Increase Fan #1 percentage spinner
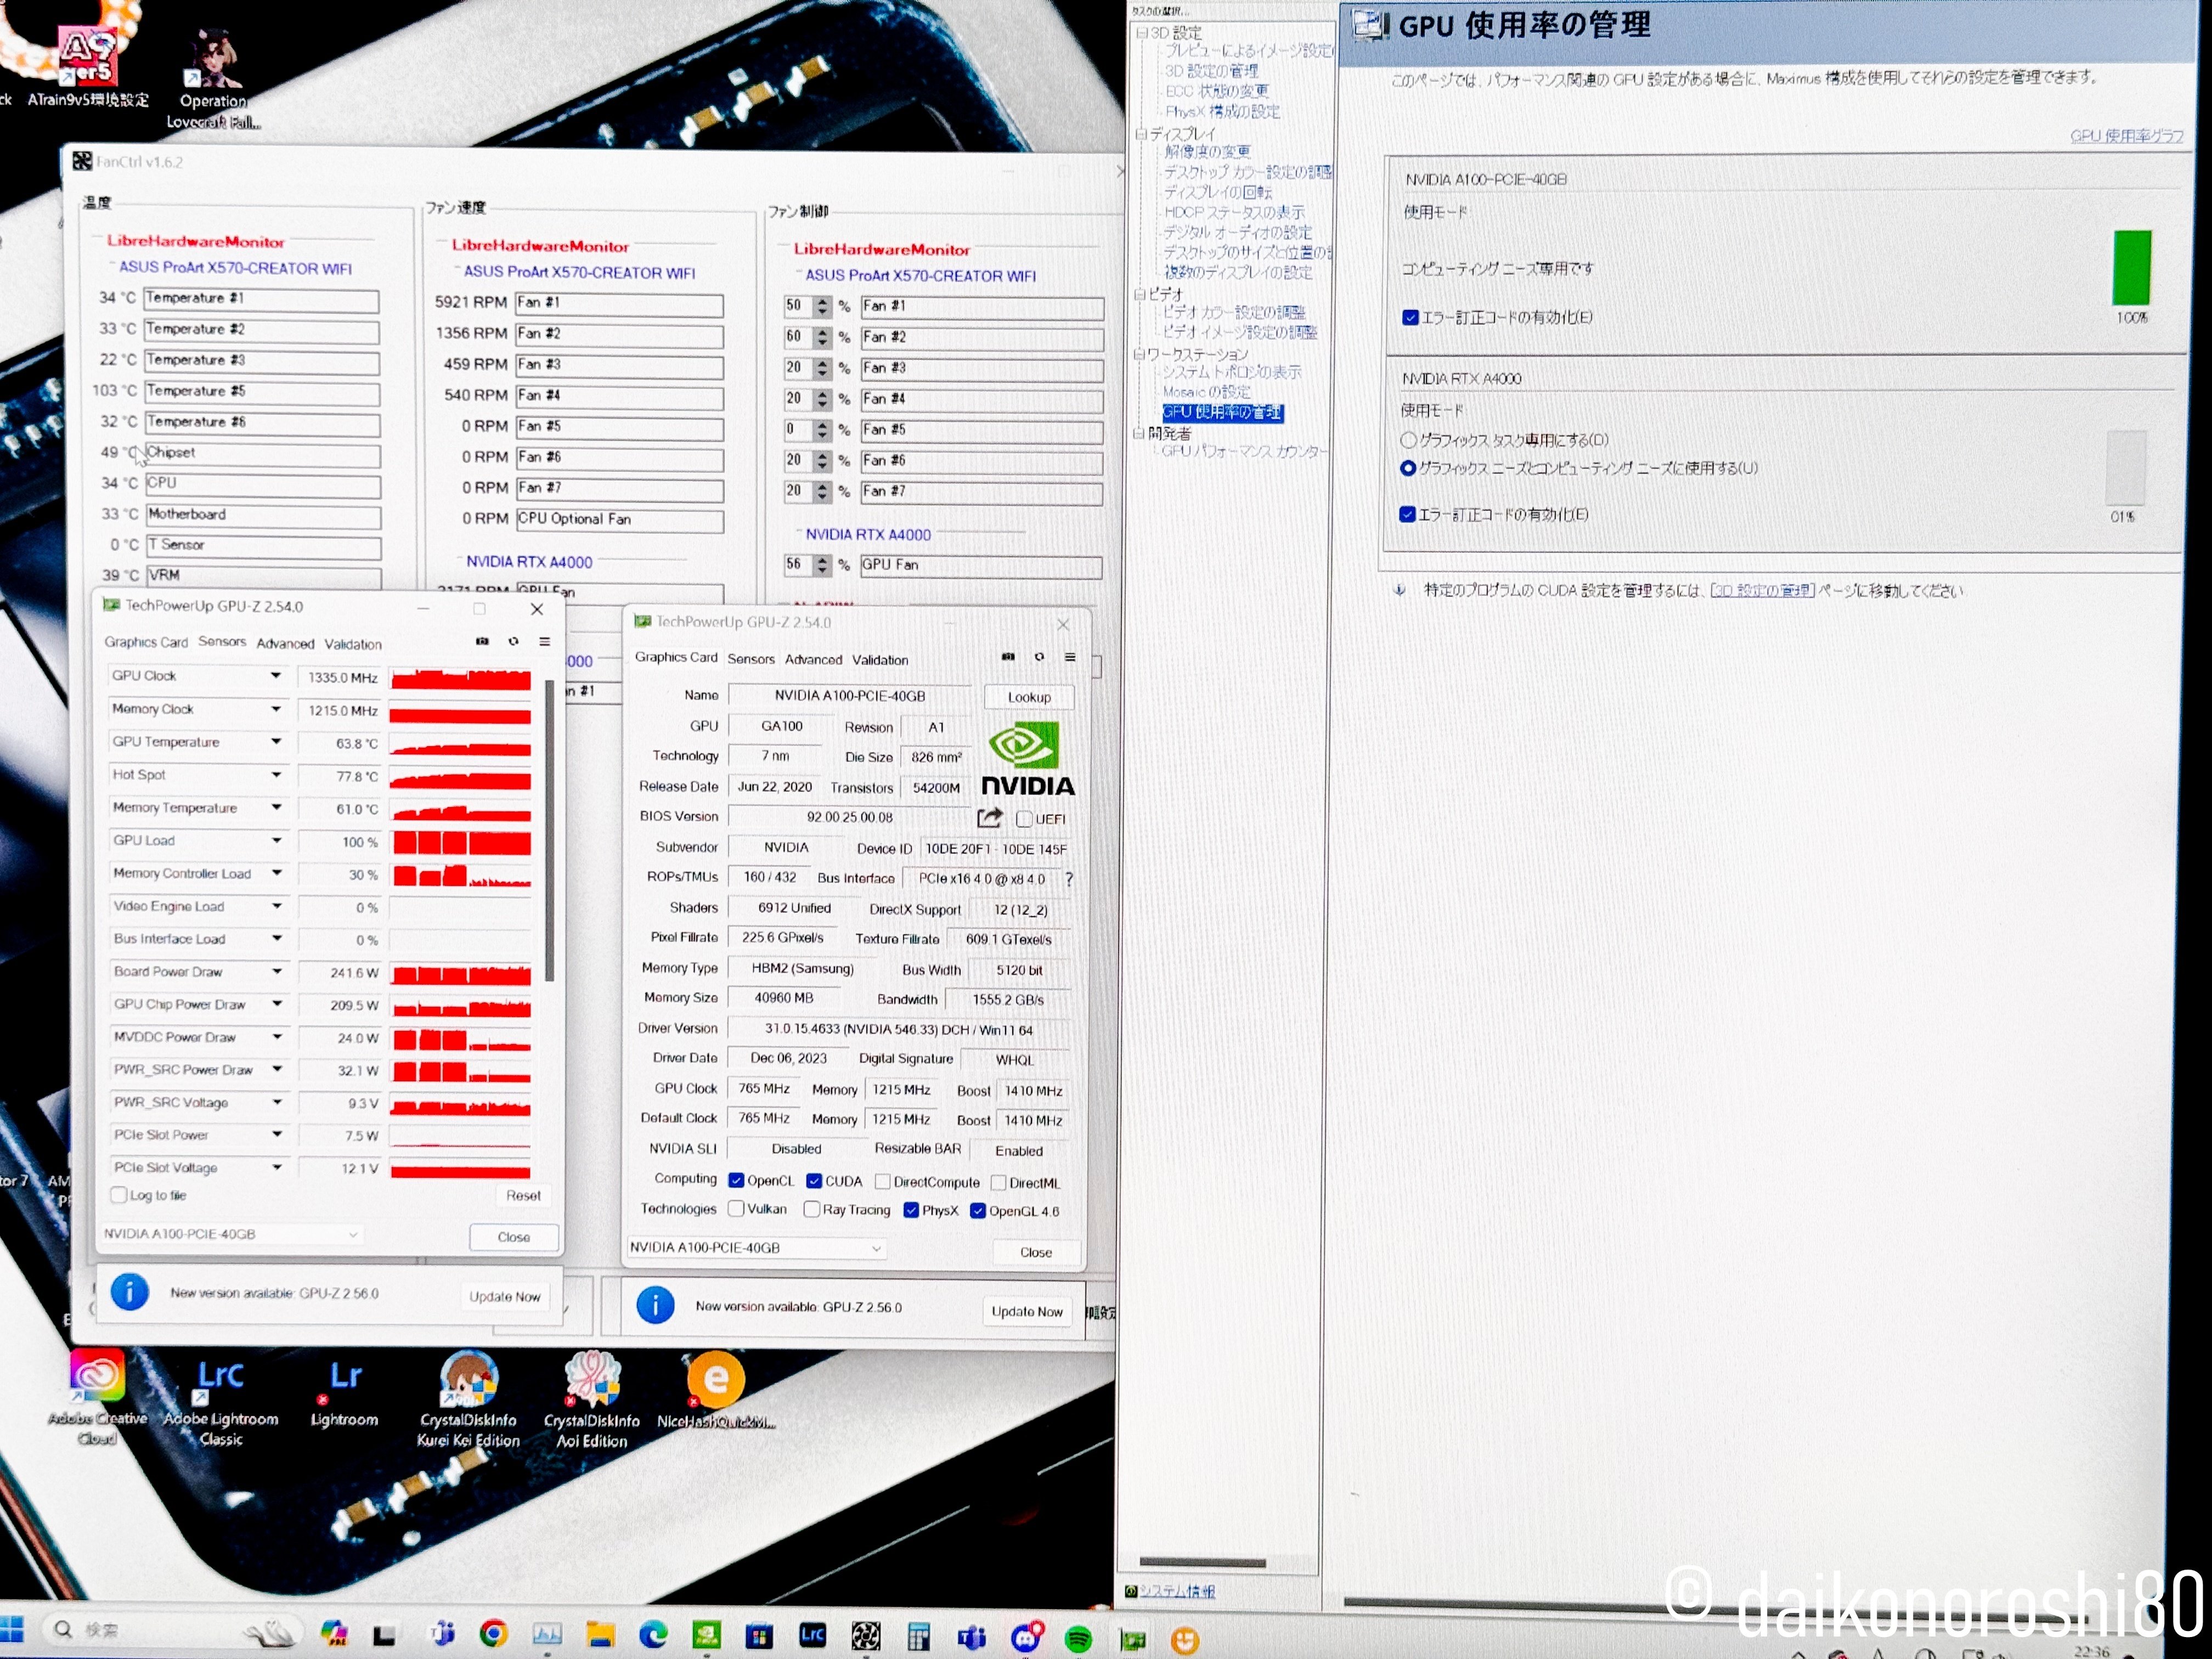Image resolution: width=2212 pixels, height=1659 pixels. (x=822, y=301)
